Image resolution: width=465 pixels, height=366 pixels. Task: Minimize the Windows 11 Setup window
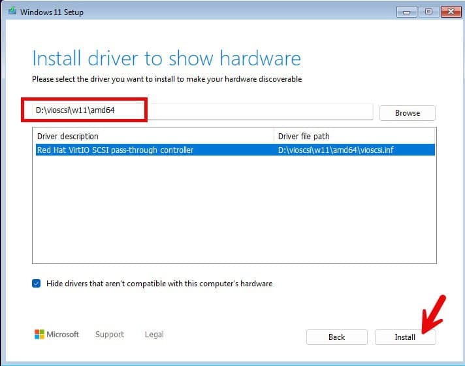pyautogui.click(x=407, y=12)
